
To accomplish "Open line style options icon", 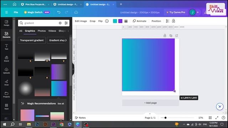I will pos(126,21).
